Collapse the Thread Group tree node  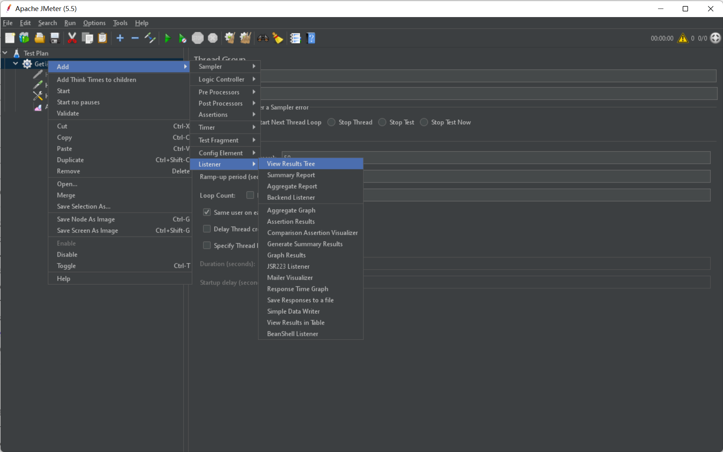point(15,64)
